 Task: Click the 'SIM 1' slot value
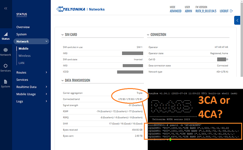click(x=139, y=47)
